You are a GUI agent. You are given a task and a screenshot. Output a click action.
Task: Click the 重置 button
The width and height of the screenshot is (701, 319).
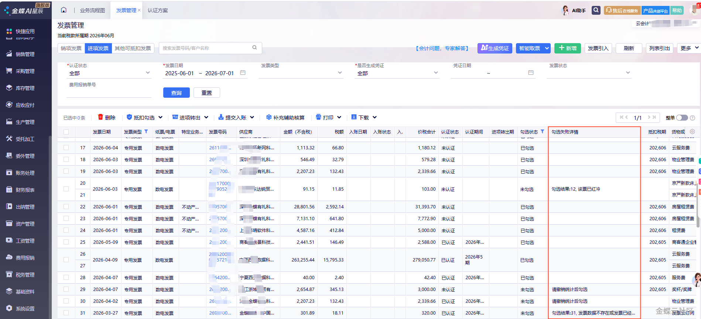click(x=207, y=93)
